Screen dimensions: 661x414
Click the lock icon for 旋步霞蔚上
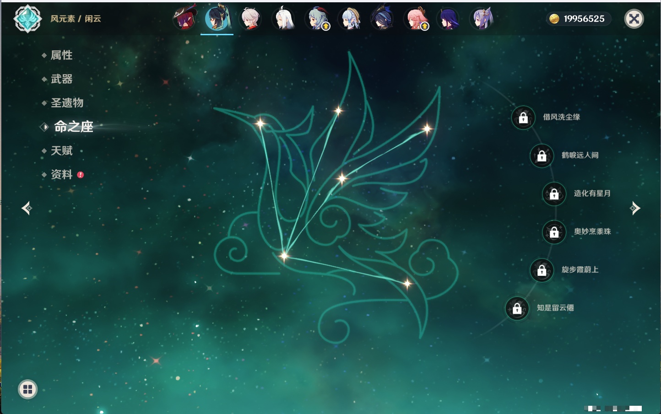[542, 270]
